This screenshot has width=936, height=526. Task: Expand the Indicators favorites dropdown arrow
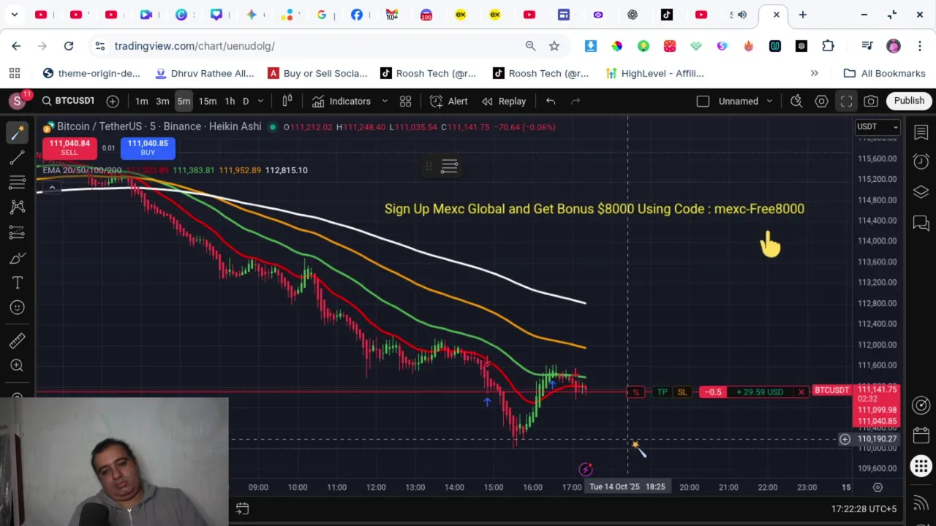[385, 101]
